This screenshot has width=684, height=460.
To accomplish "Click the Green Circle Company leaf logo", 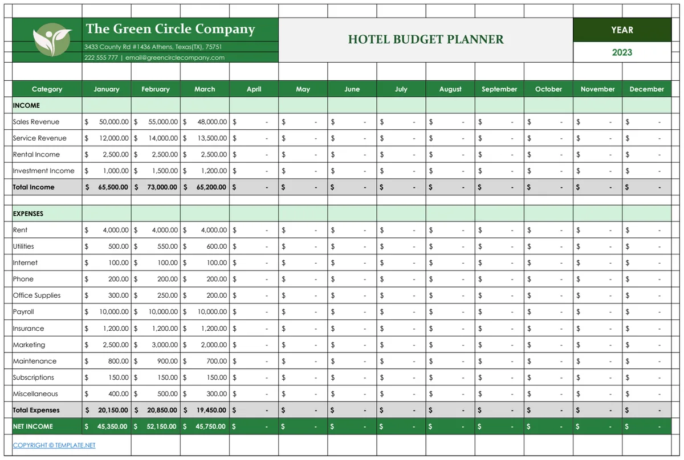I will (x=51, y=40).
